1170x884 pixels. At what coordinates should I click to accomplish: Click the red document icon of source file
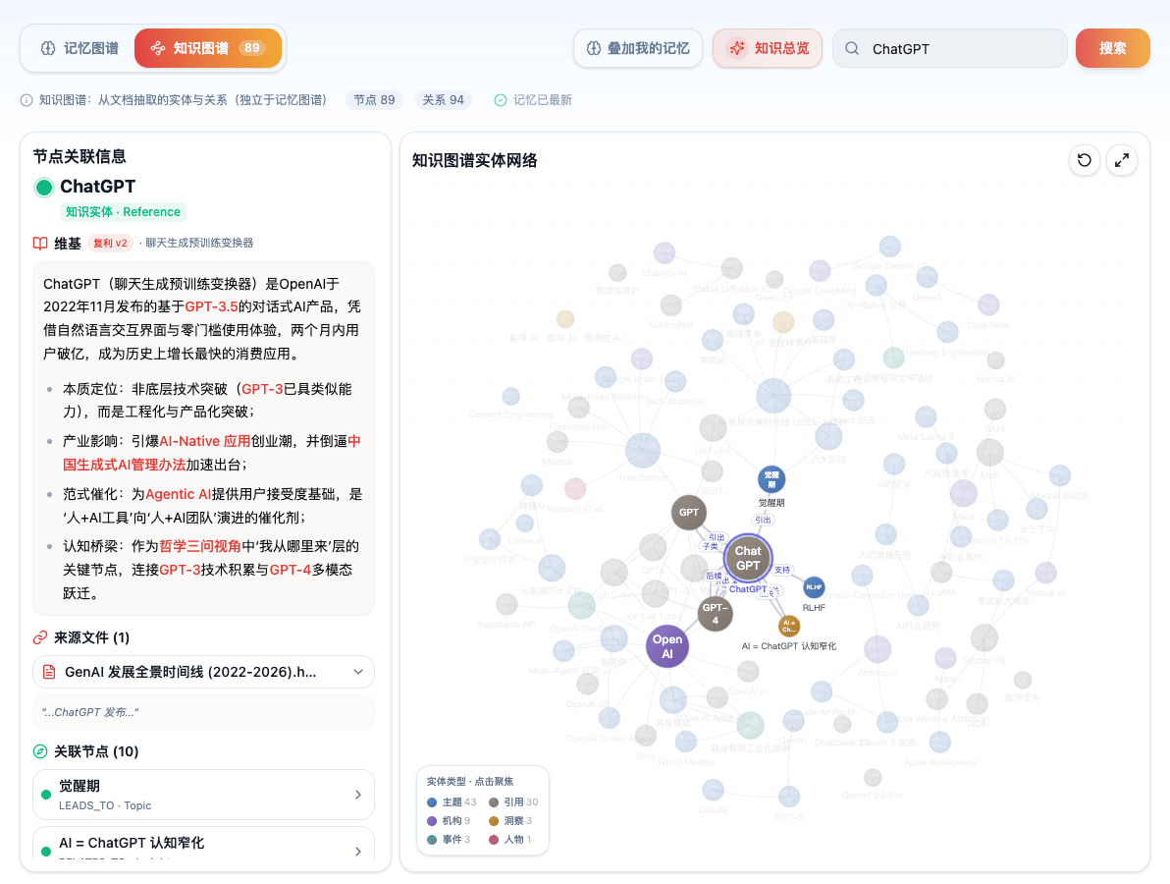tap(49, 672)
